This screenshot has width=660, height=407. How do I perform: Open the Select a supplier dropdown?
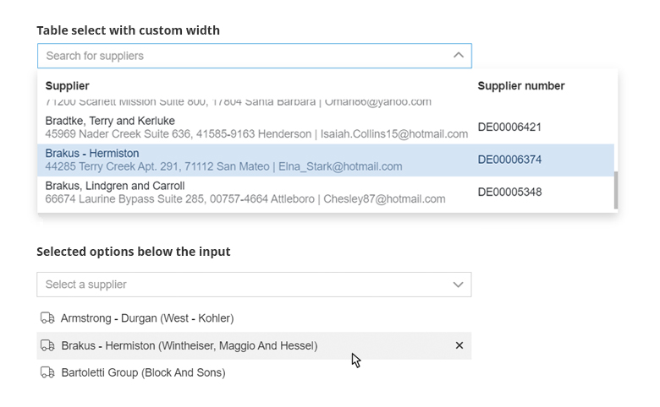[254, 285]
